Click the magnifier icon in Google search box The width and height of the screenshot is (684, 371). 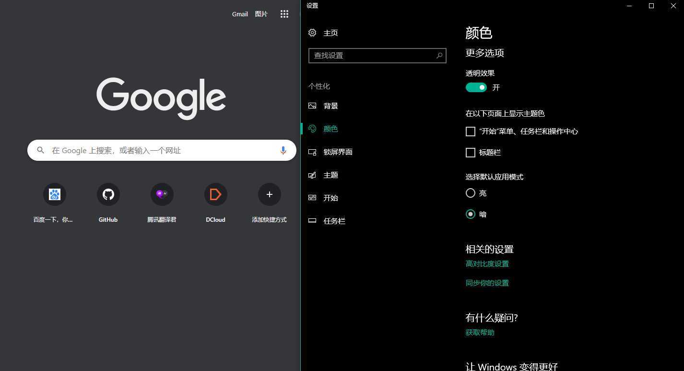coord(41,150)
